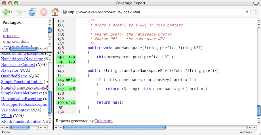
Task: Click the Forward arrow button
Action: pyautogui.click(x=19, y=12)
